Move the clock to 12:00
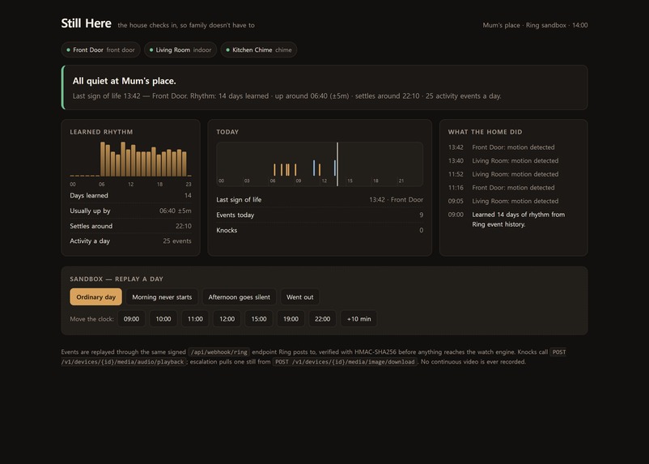Viewport: 649px width, 464px height. (x=227, y=319)
